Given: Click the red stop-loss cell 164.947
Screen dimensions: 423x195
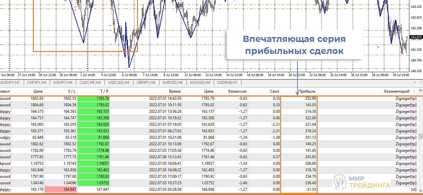Looking at the screenshot, I should pyautogui.click(x=61, y=189).
